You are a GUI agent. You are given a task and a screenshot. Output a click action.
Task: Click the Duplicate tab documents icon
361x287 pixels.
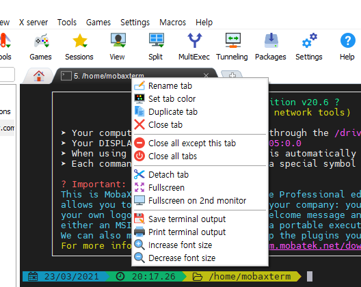pyautogui.click(x=139, y=111)
